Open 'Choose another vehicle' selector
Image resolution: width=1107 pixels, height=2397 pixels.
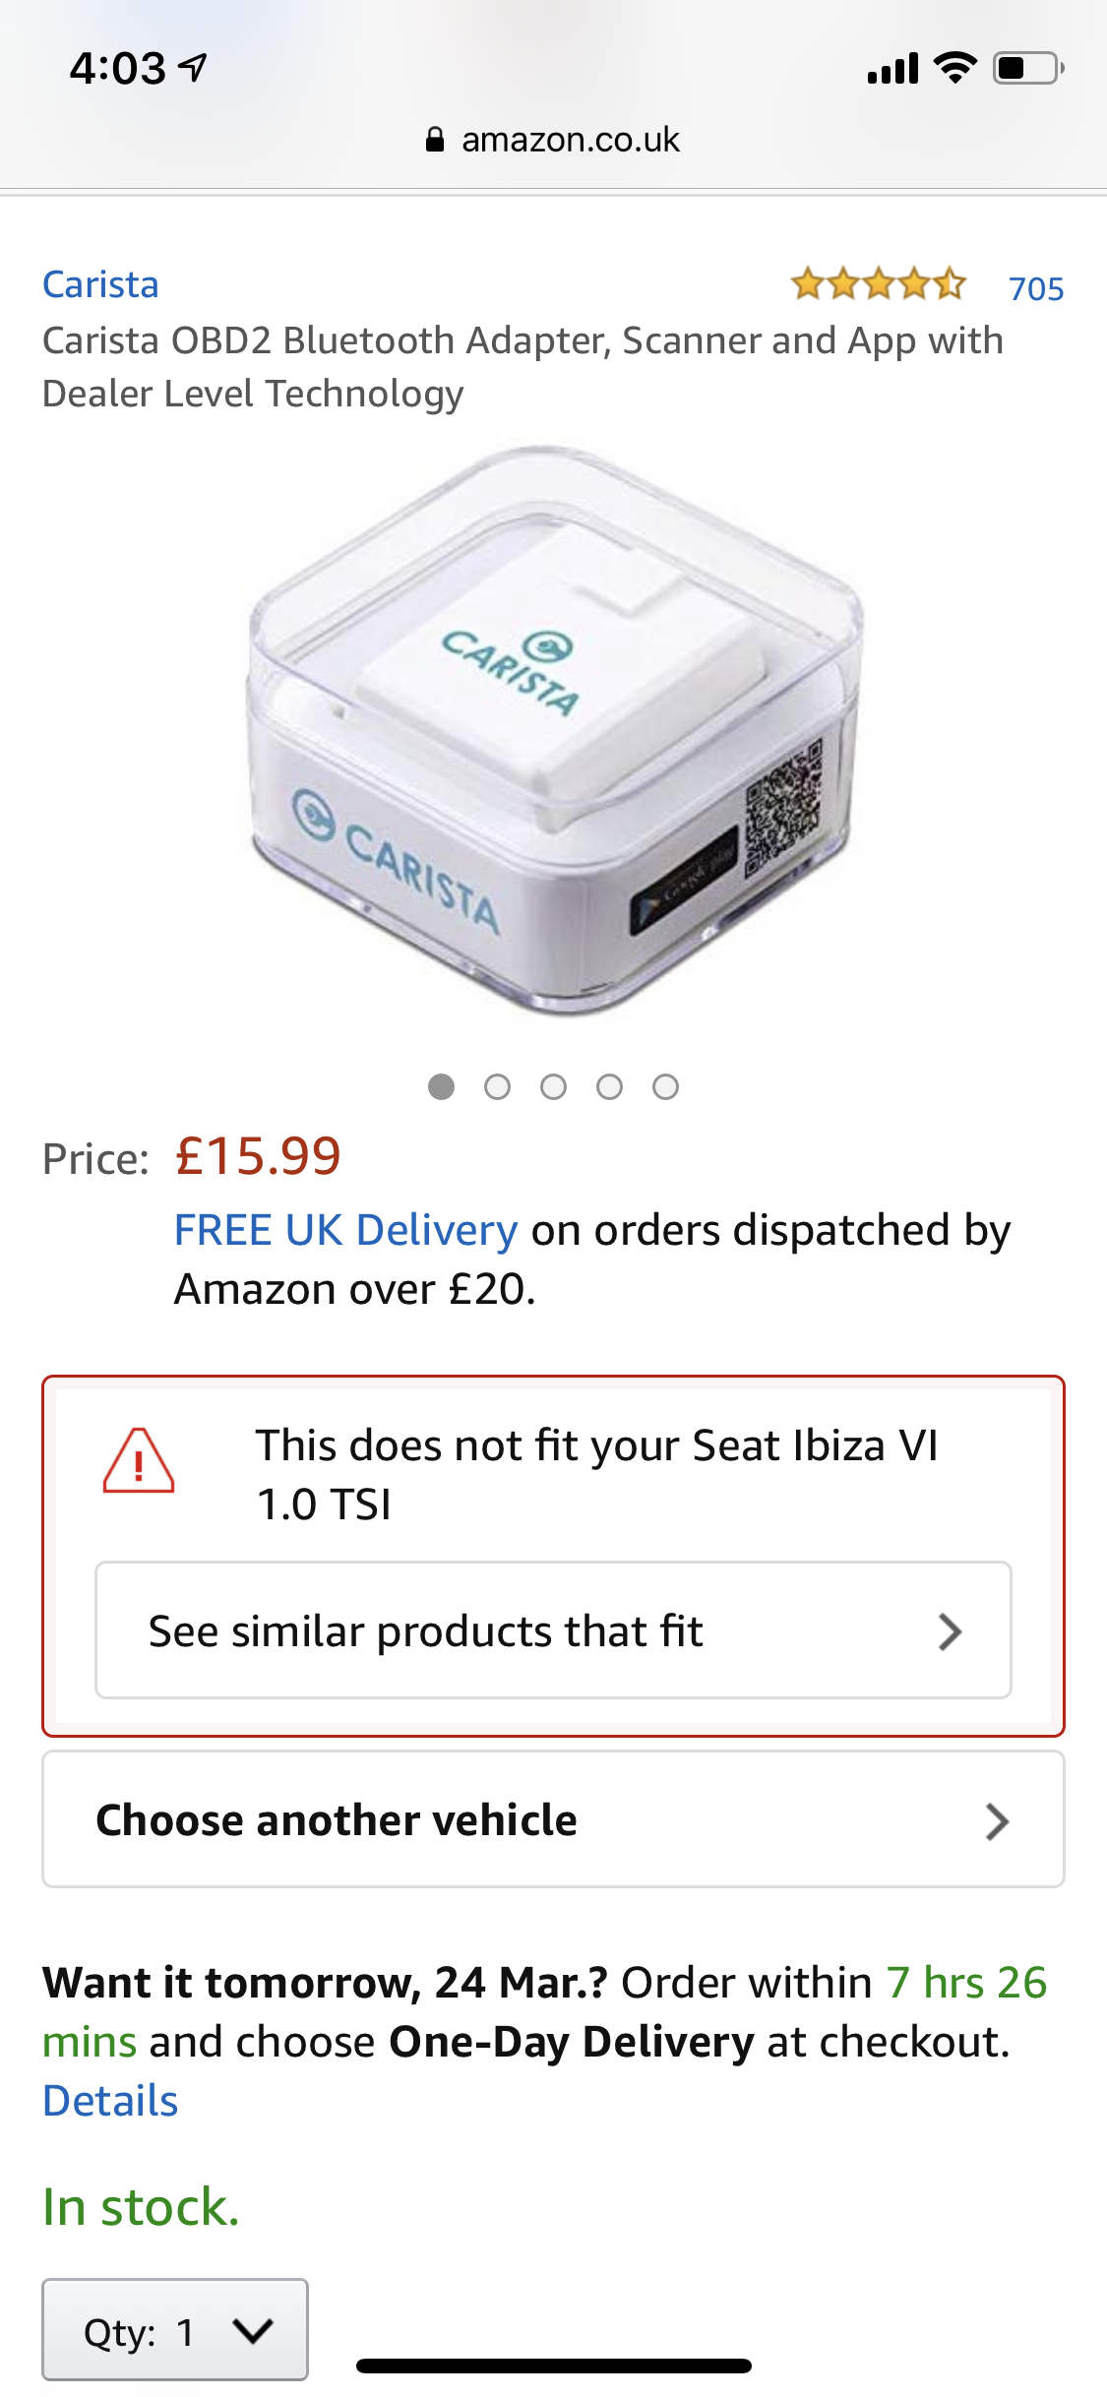click(553, 1819)
